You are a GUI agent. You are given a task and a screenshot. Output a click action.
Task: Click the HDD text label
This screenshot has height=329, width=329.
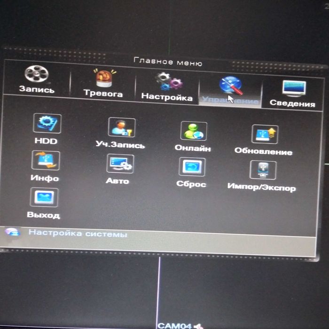46,141
